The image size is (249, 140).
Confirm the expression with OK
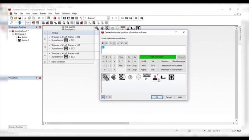click(x=157, y=97)
